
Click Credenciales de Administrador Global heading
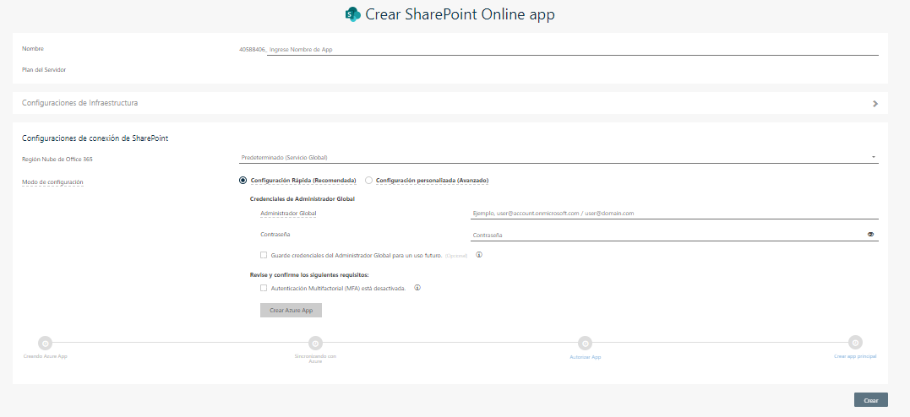point(302,199)
